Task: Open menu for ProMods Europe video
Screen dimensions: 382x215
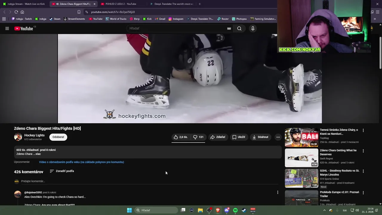Action: pyautogui.click(x=363, y=193)
